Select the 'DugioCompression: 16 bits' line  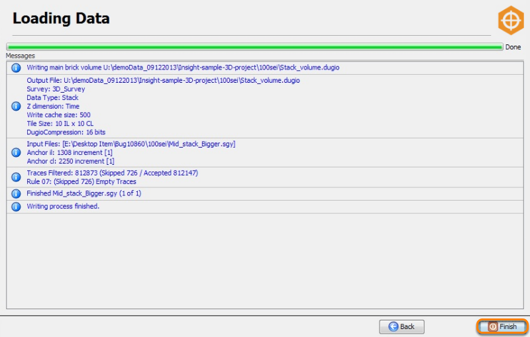point(66,132)
